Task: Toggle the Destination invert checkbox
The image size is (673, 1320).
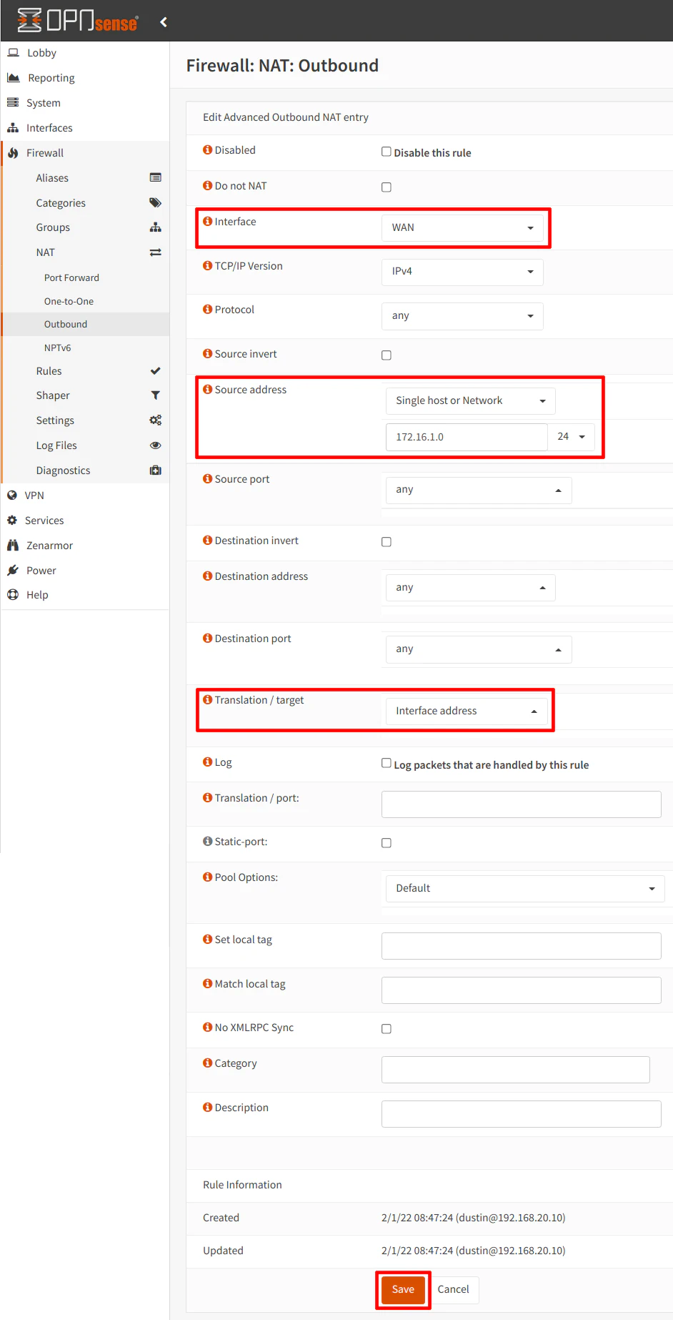Action: (x=386, y=542)
